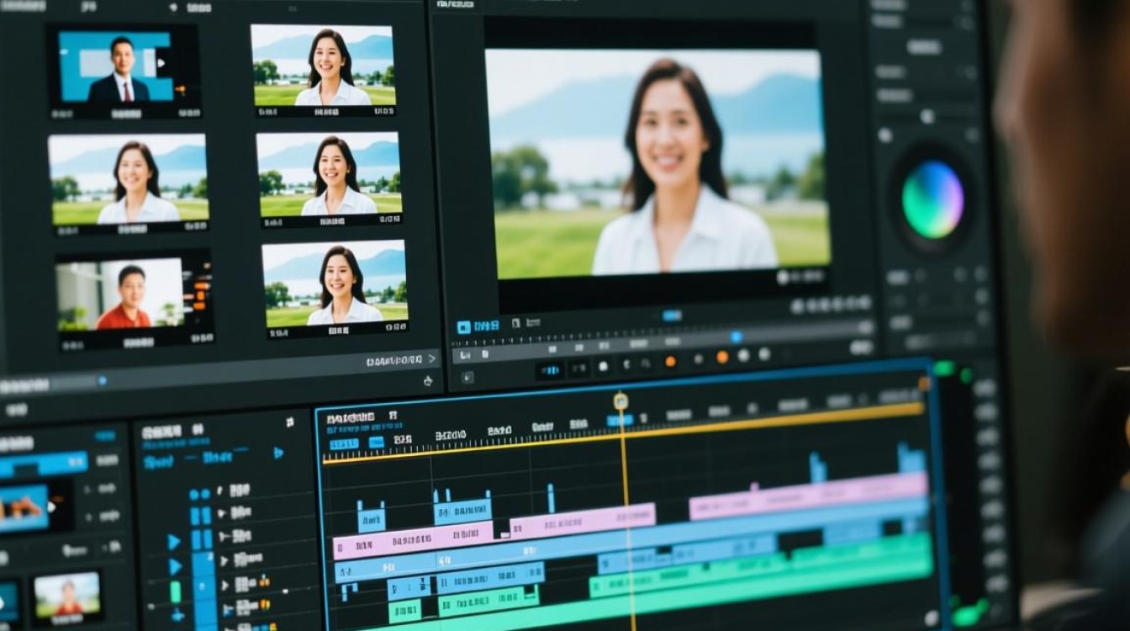Click the chevron arrow at the media bin footer
Viewport: 1130px width, 631px height.
431,358
